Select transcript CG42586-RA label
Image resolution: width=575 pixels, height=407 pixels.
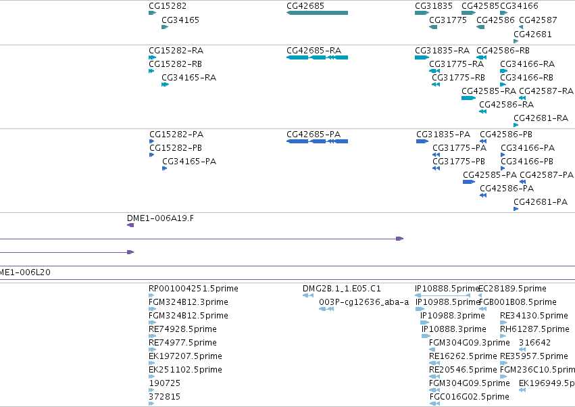point(507,104)
